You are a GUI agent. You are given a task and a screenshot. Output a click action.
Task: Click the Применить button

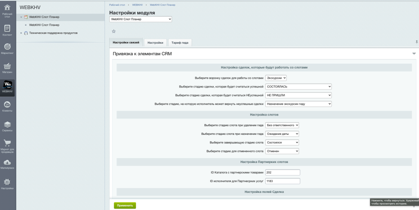click(x=125, y=206)
